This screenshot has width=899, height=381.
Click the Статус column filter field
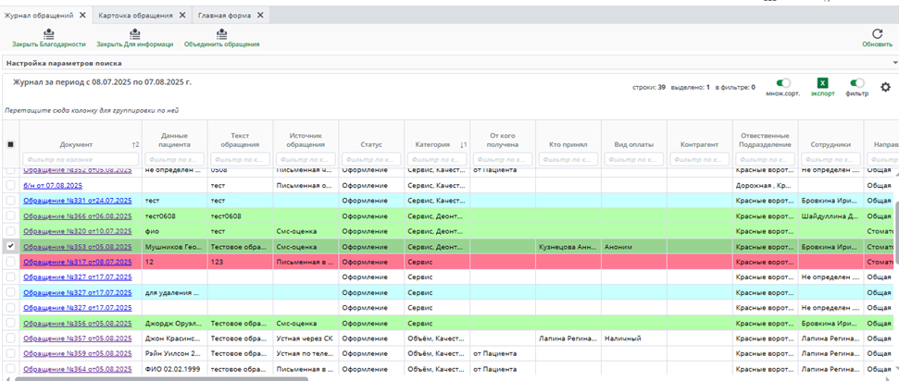(x=371, y=159)
